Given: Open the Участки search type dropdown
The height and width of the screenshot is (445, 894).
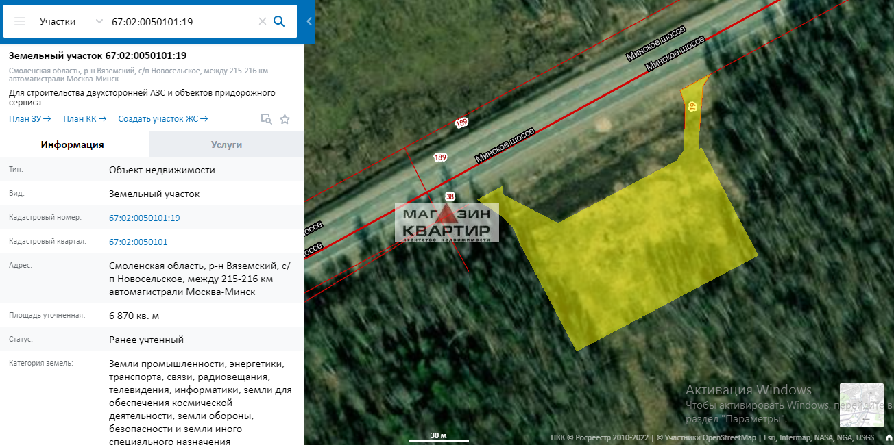Looking at the screenshot, I should (71, 21).
